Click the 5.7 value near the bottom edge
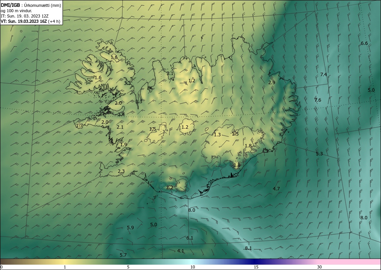This screenshot has width=381, height=270. coord(123,255)
